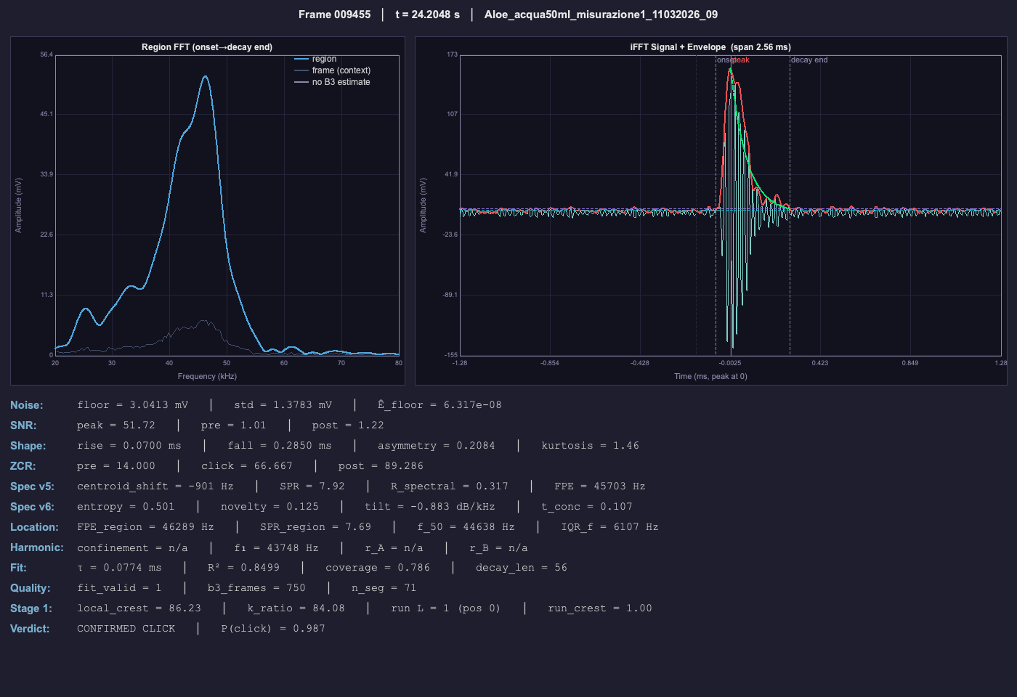Viewport: 1017px width, 697px height.
Task: Click the 'FPE = 45703 Hz' value
Action: point(600,486)
